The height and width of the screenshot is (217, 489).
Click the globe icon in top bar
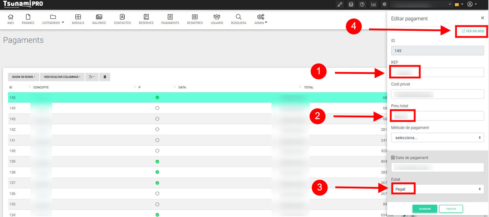point(384,4)
